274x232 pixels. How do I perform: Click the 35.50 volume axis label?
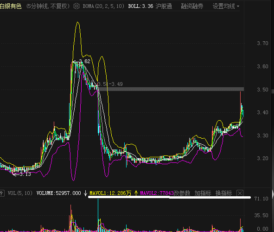[261, 215]
